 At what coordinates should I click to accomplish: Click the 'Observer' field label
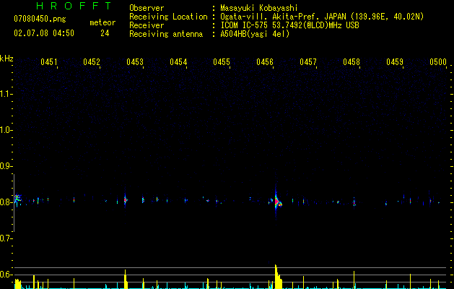click(147, 8)
